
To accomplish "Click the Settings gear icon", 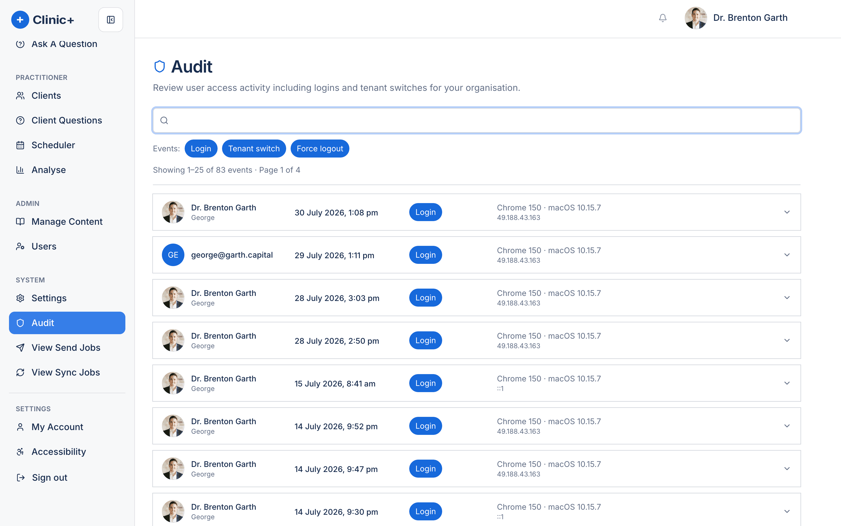I will [20, 298].
